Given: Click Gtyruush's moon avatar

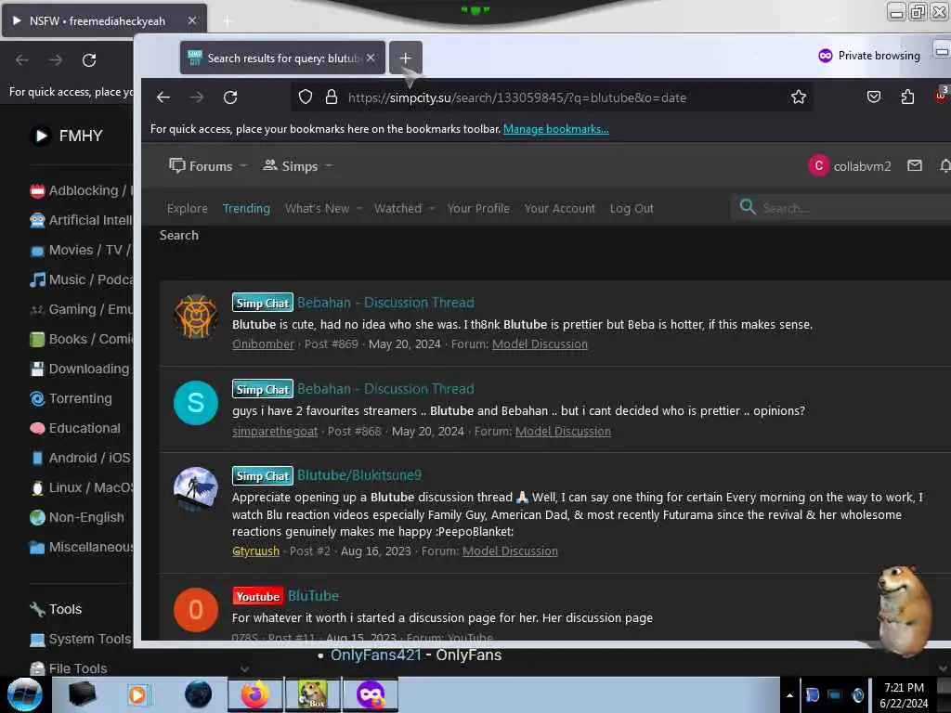Looking at the screenshot, I should tap(195, 489).
